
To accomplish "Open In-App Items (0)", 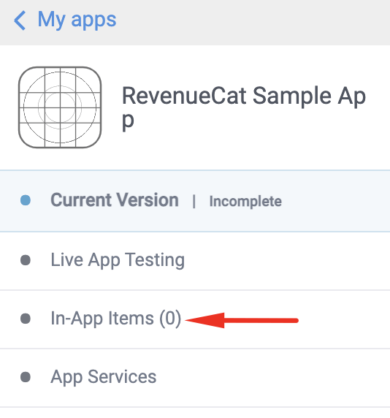I will (195, 319).
